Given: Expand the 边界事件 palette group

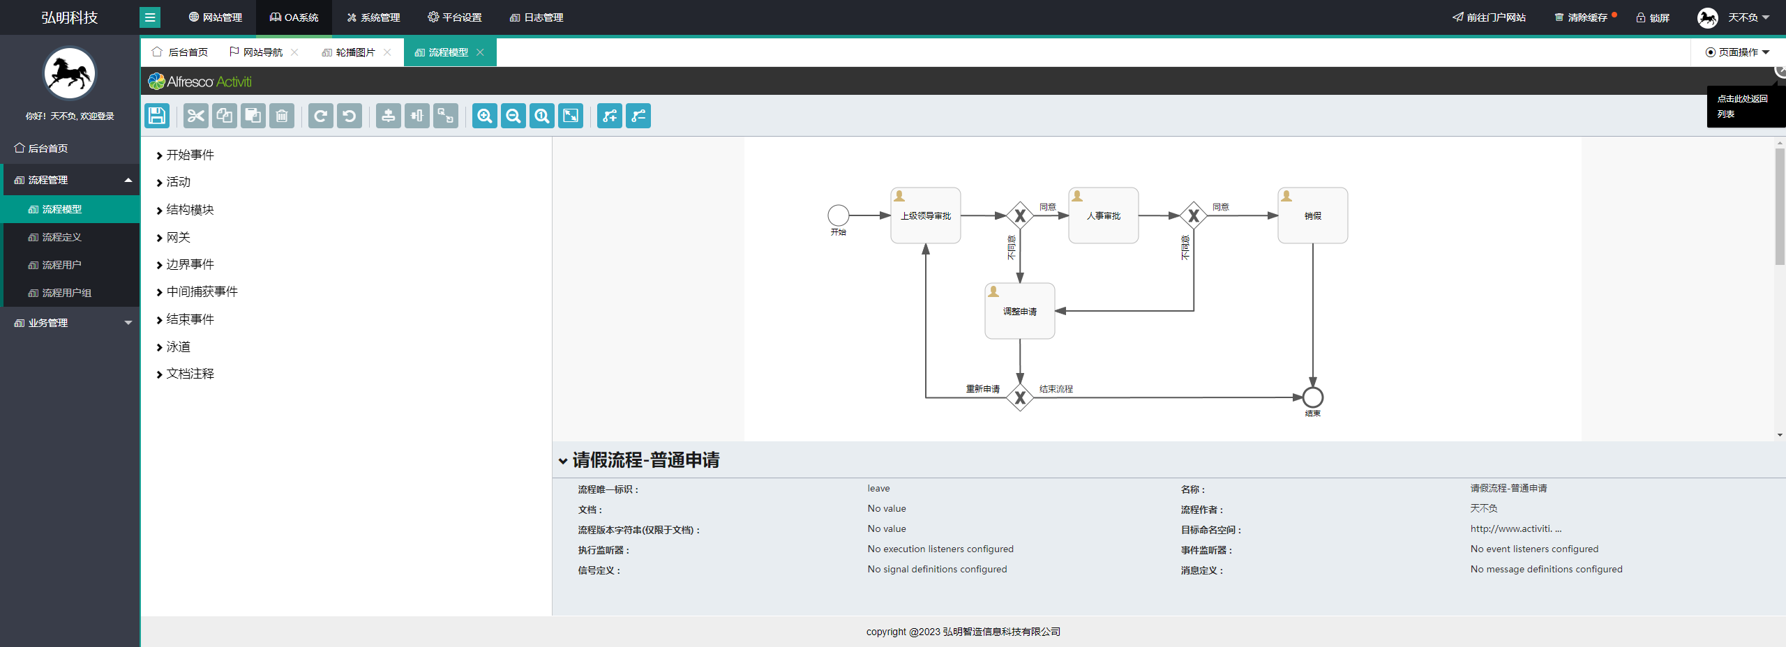Looking at the screenshot, I should point(186,264).
